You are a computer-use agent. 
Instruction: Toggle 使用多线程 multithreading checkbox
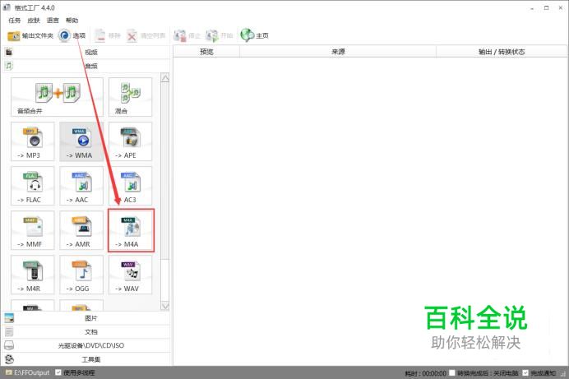[58, 372]
